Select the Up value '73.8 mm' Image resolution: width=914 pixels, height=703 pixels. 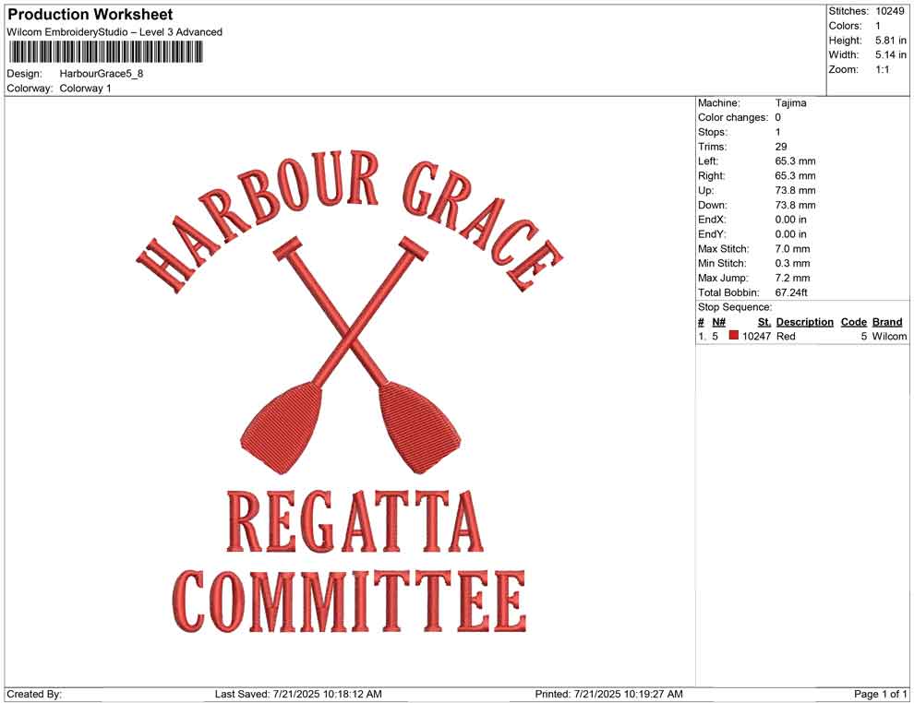796,190
